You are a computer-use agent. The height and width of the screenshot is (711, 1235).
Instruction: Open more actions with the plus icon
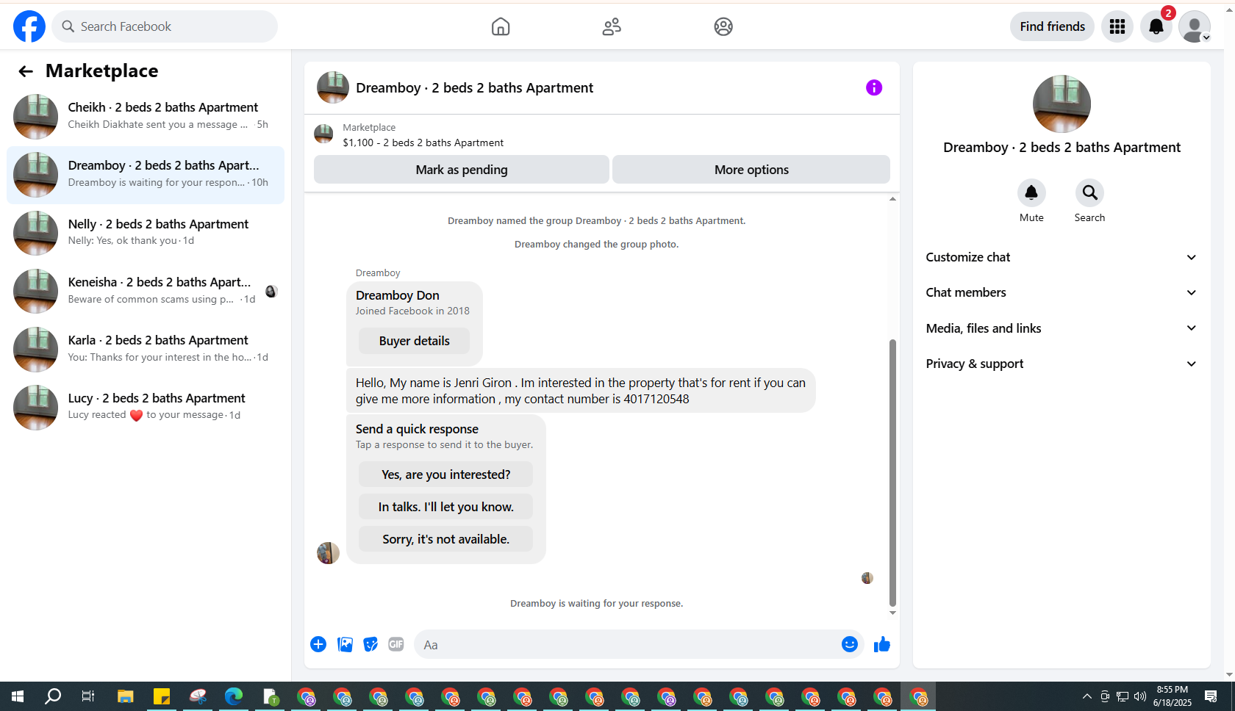(x=318, y=644)
